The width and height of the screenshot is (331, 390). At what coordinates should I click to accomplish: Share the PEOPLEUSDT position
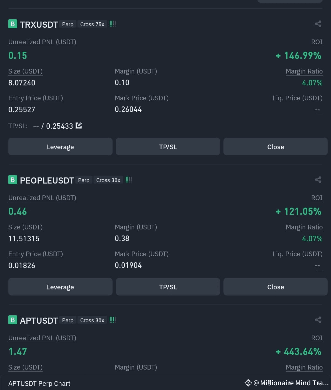(x=318, y=180)
